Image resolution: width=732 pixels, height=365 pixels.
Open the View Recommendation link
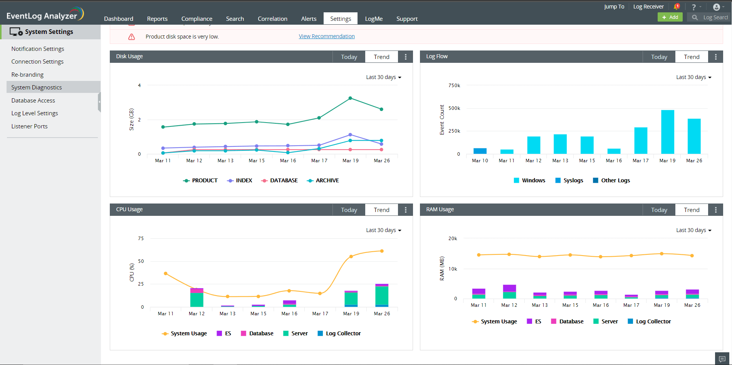(x=327, y=36)
